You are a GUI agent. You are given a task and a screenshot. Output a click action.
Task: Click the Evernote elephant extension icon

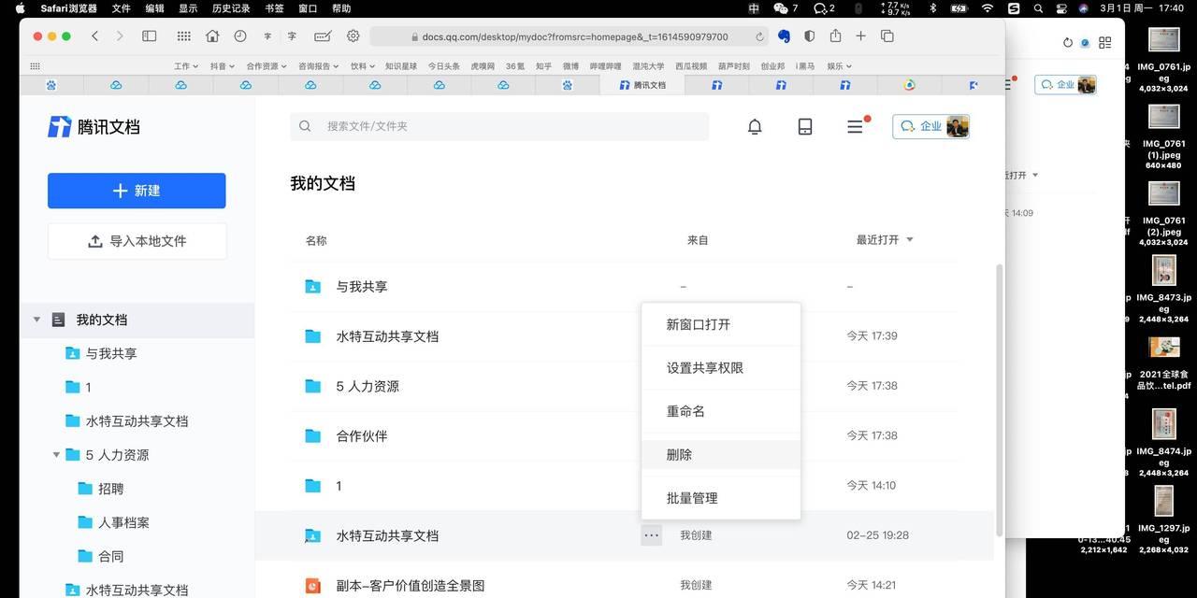(x=784, y=36)
